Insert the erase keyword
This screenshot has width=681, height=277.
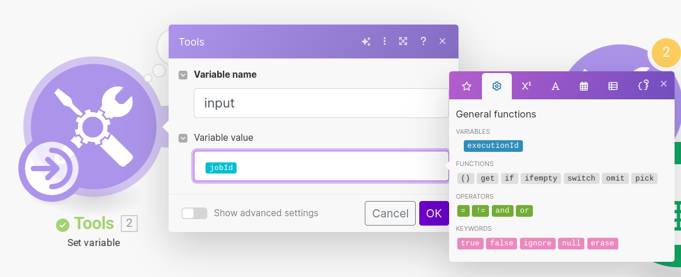click(x=603, y=243)
